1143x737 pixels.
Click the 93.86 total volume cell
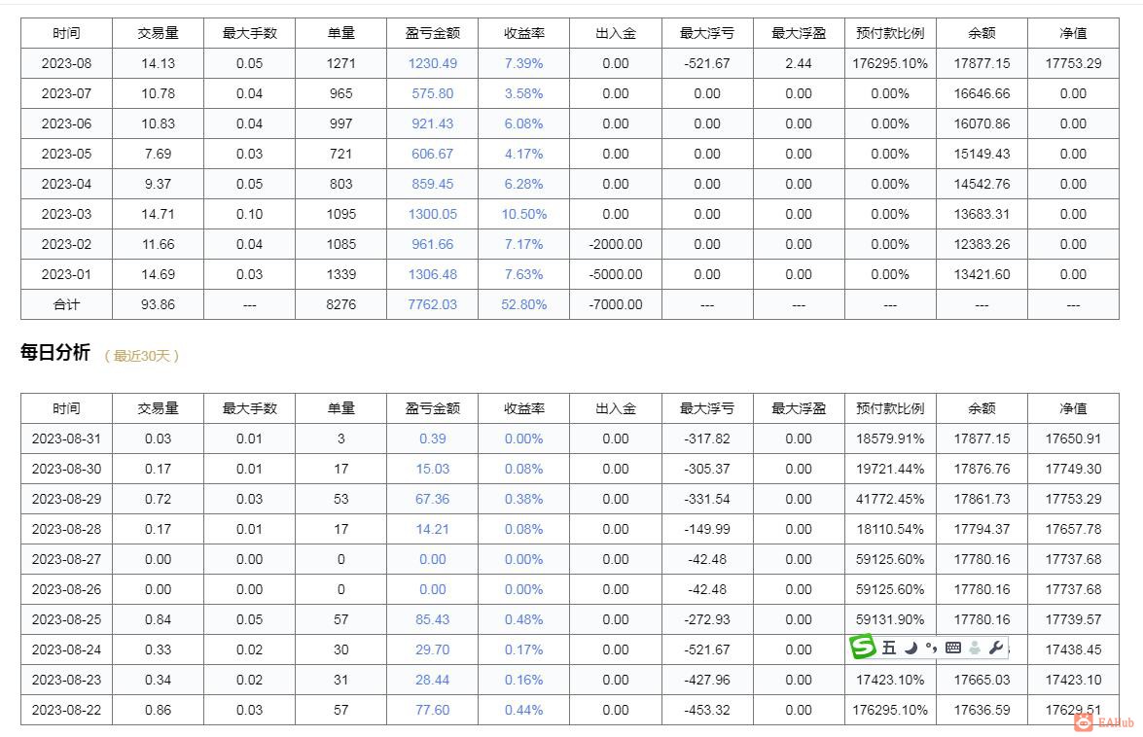158,304
